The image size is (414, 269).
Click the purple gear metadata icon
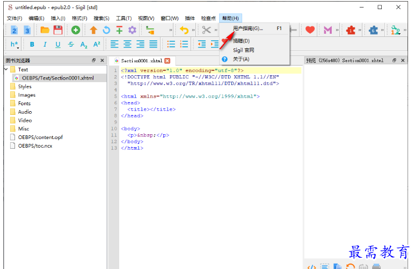coord(132,30)
